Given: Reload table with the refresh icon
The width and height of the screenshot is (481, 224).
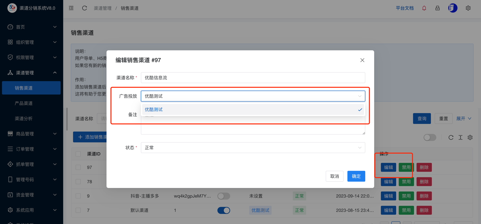Looking at the screenshot, I should pos(451,137).
